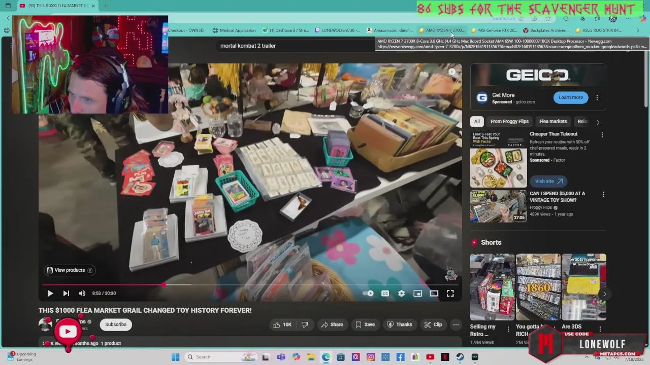Select the All filter chip
This screenshot has width=650, height=365.
click(x=477, y=122)
